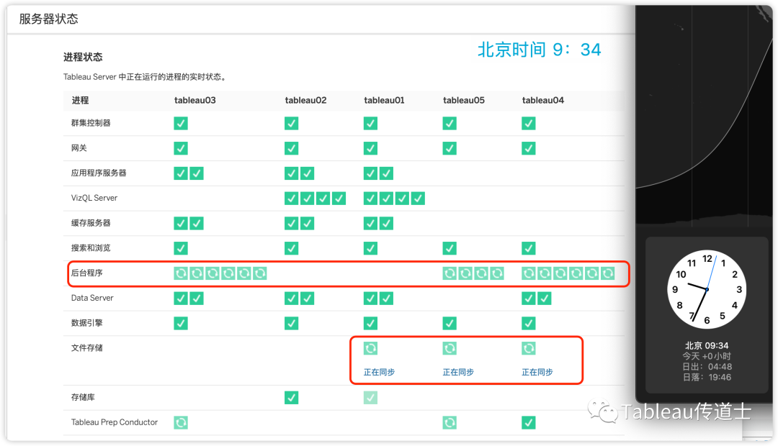The height and width of the screenshot is (446, 778).
Task: Click the 网关 running status icon on tableau01
Action: 370,148
